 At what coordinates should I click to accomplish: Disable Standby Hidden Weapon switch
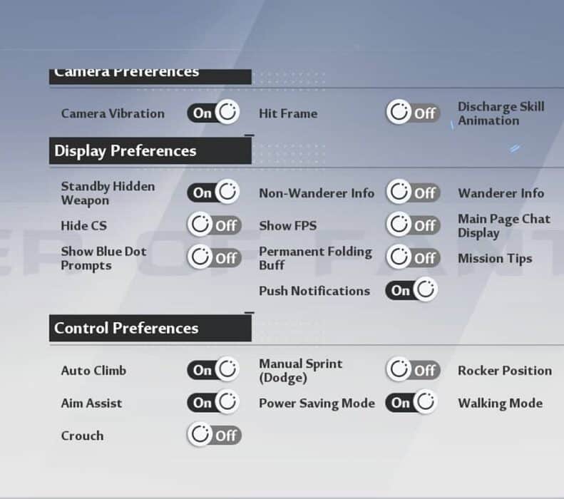213,192
